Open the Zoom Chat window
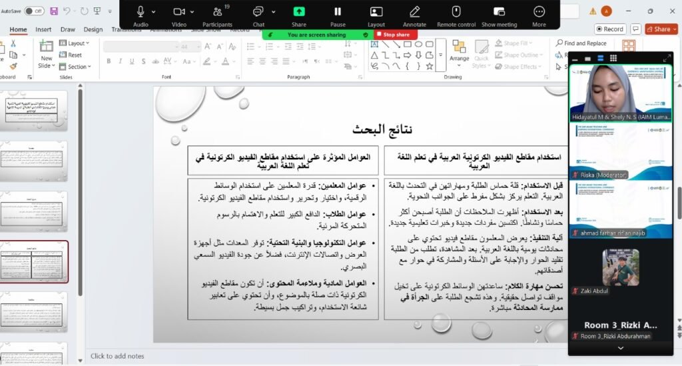Screen dimensions: 682x366 point(258,11)
